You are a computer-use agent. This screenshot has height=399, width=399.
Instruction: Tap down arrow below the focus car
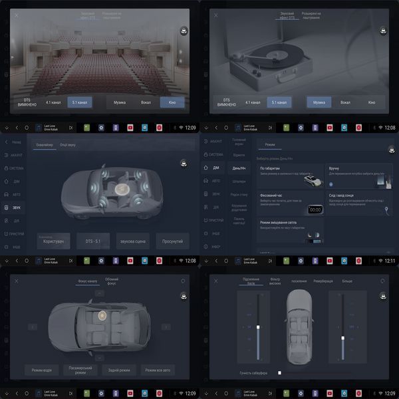click(100, 358)
